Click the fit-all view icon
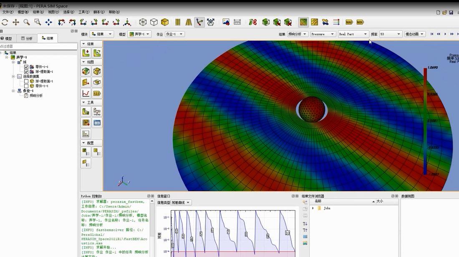The image size is (459, 257). click(48, 22)
